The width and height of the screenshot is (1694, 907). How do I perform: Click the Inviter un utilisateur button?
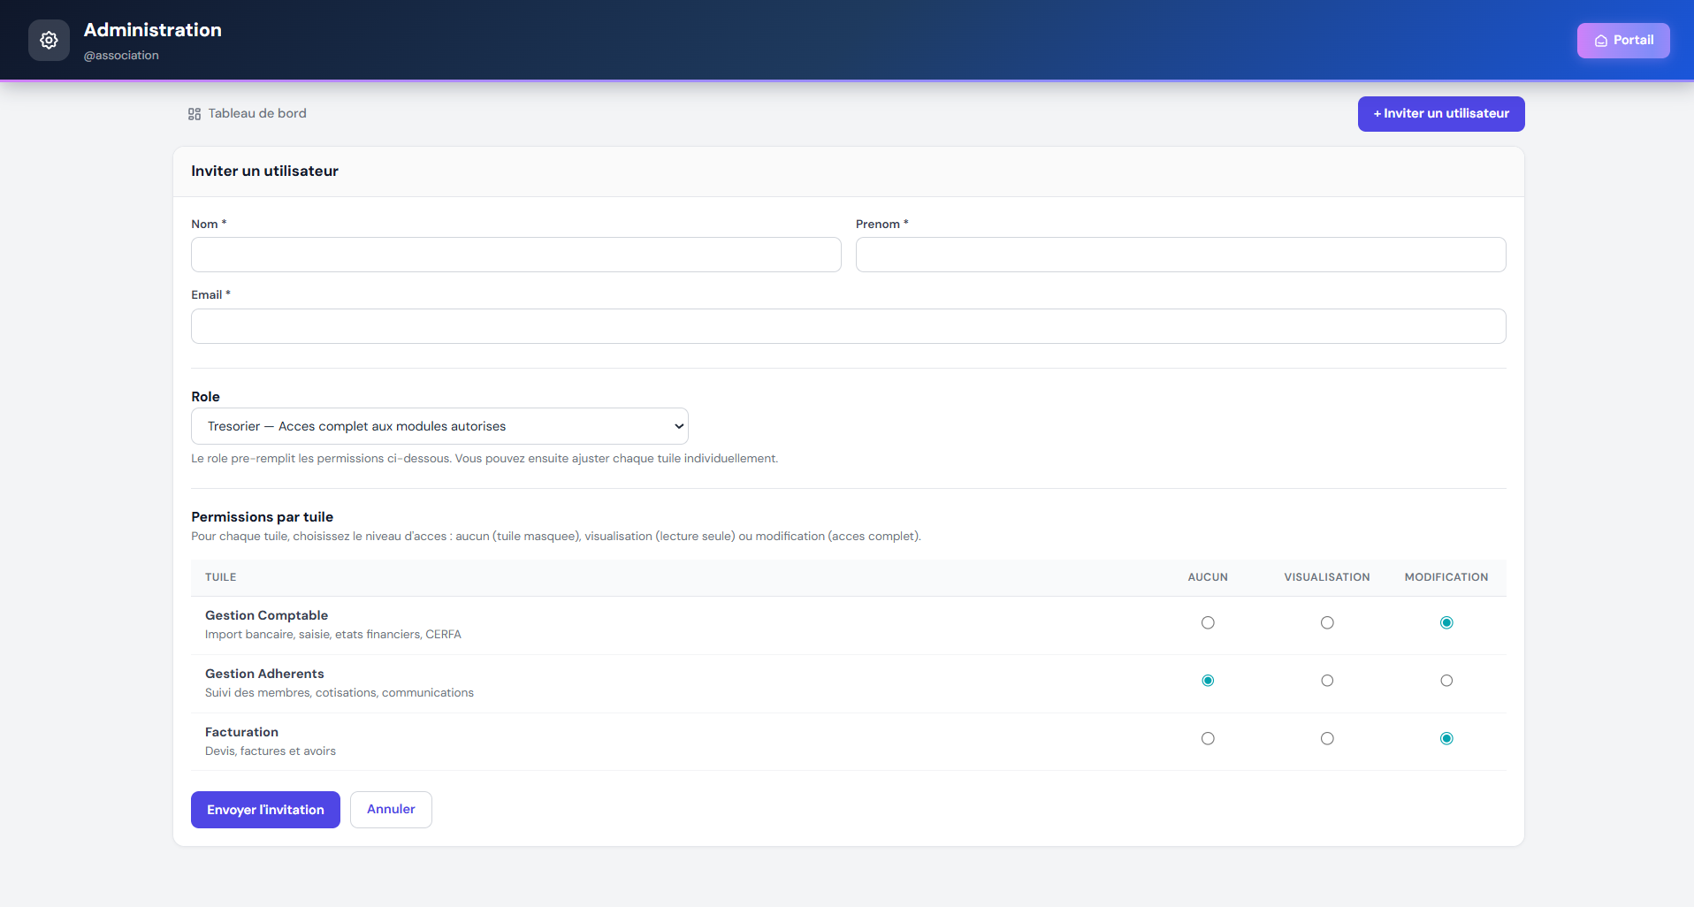click(1440, 114)
